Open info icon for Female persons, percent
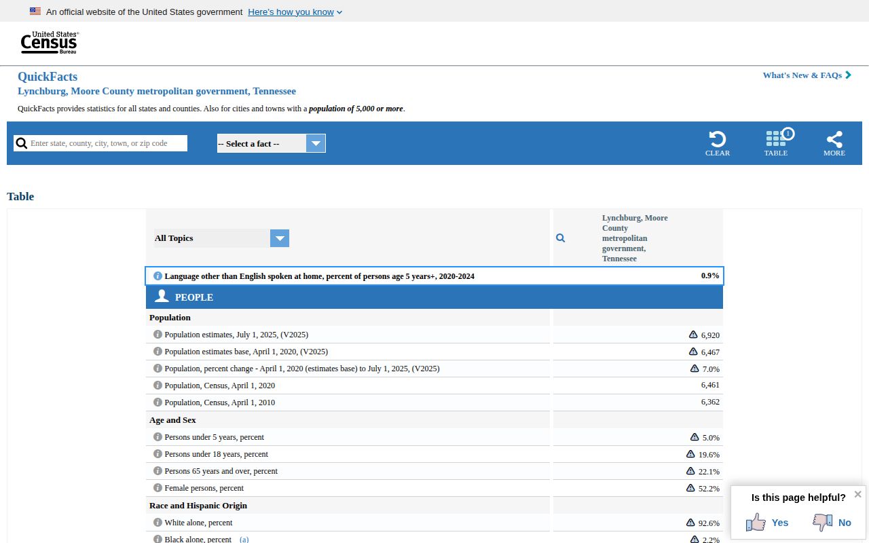 pyautogui.click(x=158, y=488)
